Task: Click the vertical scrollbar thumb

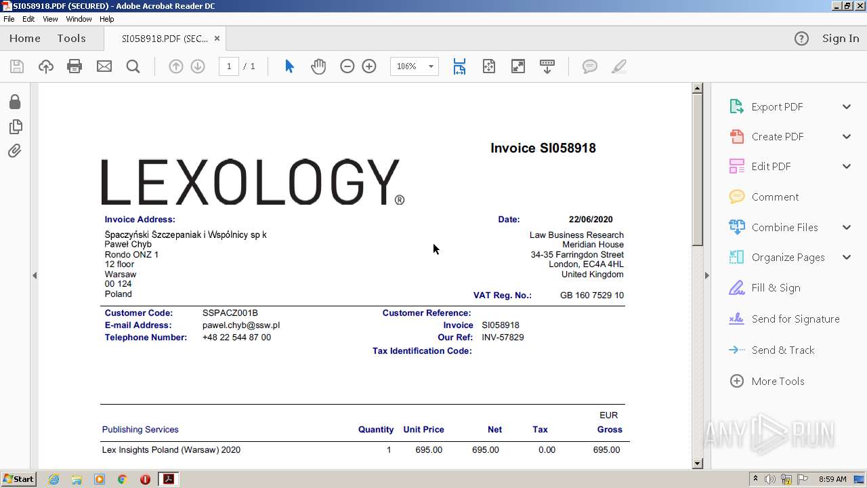Action: coord(697,169)
